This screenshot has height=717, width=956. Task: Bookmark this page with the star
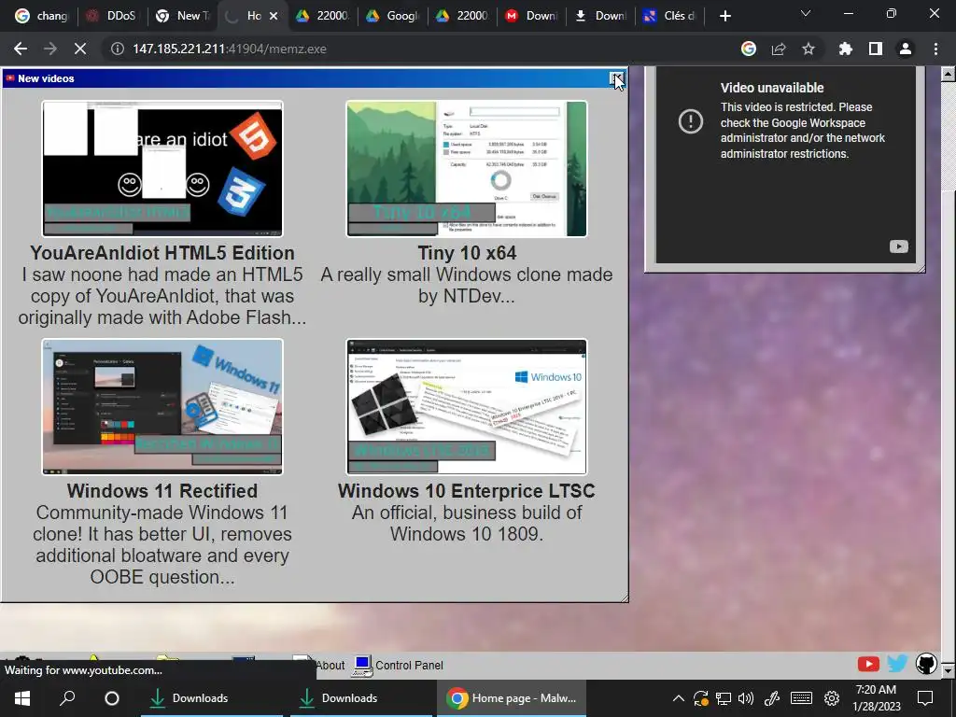point(808,49)
